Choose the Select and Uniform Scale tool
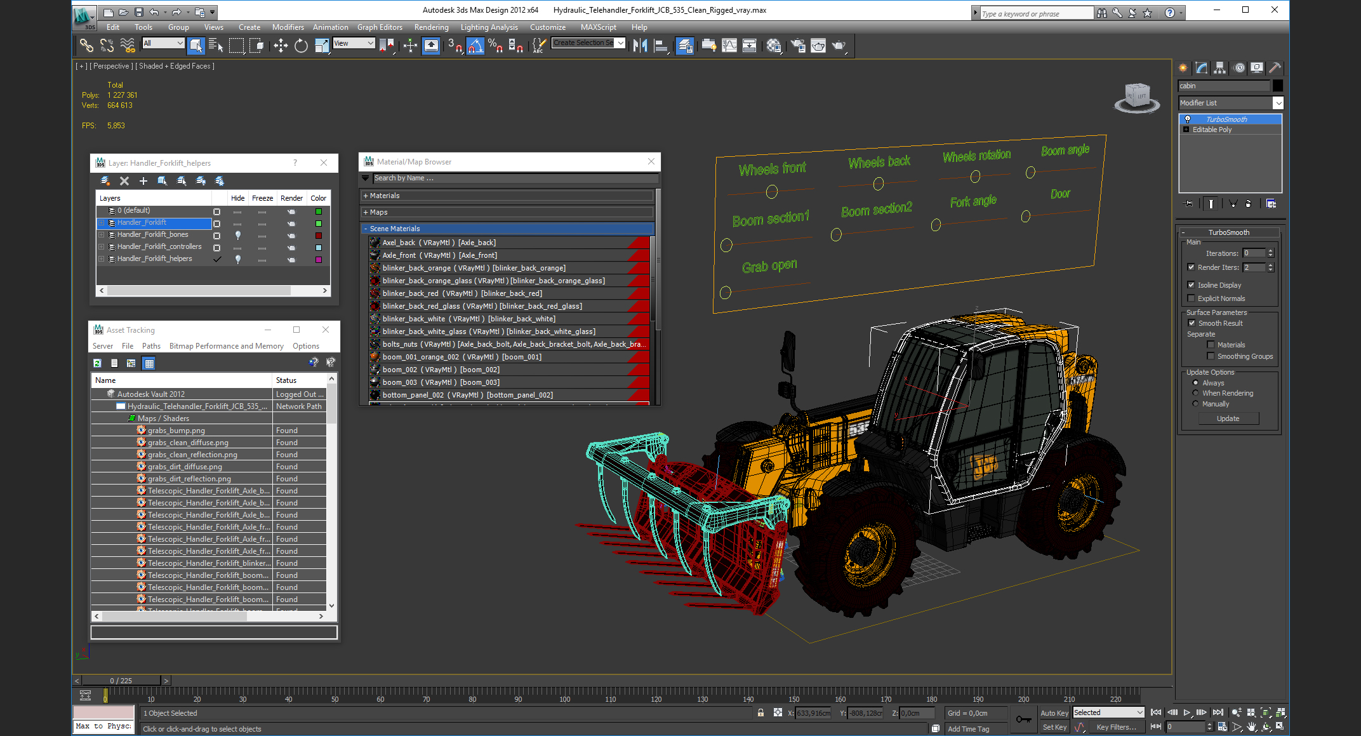1361x736 pixels. 322,45
